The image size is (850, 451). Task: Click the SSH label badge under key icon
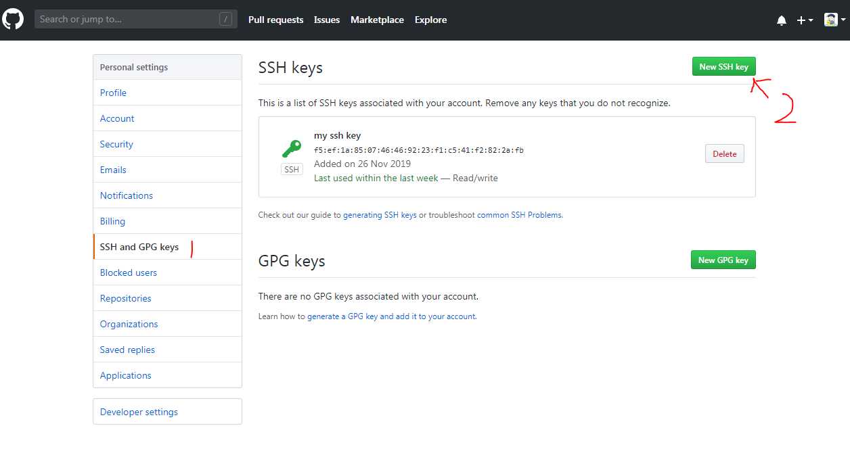[x=292, y=170]
